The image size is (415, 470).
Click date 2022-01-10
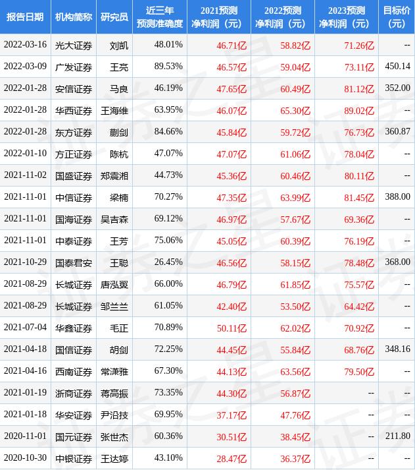coord(26,154)
